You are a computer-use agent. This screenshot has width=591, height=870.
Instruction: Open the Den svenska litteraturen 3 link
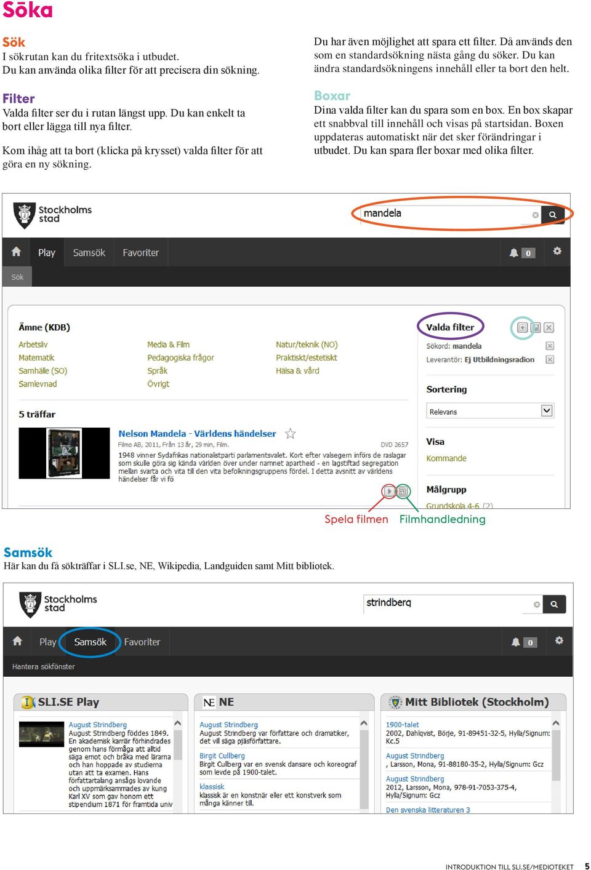click(428, 810)
